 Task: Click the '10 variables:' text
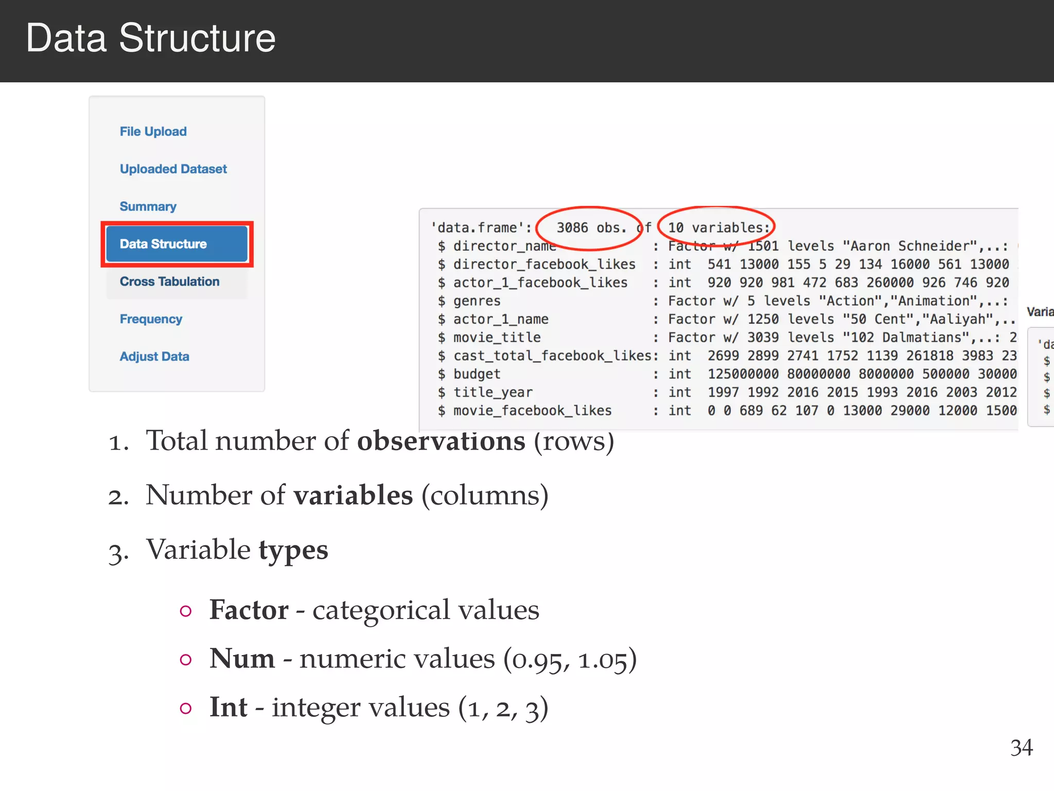coord(718,228)
